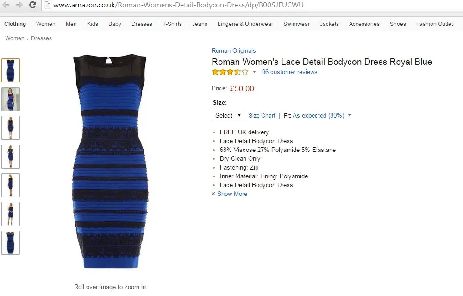Click the browser back arrow

pyautogui.click(x=6, y=5)
